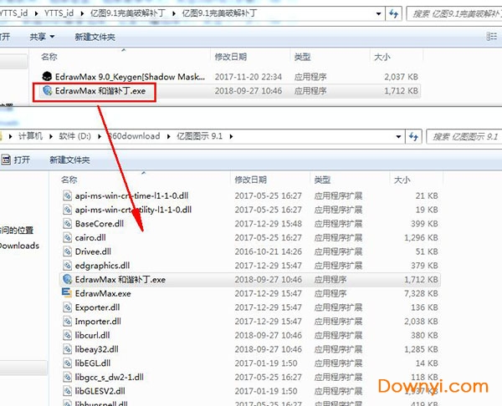Click 新建文件夹 in the lower window toolbar

69,160
